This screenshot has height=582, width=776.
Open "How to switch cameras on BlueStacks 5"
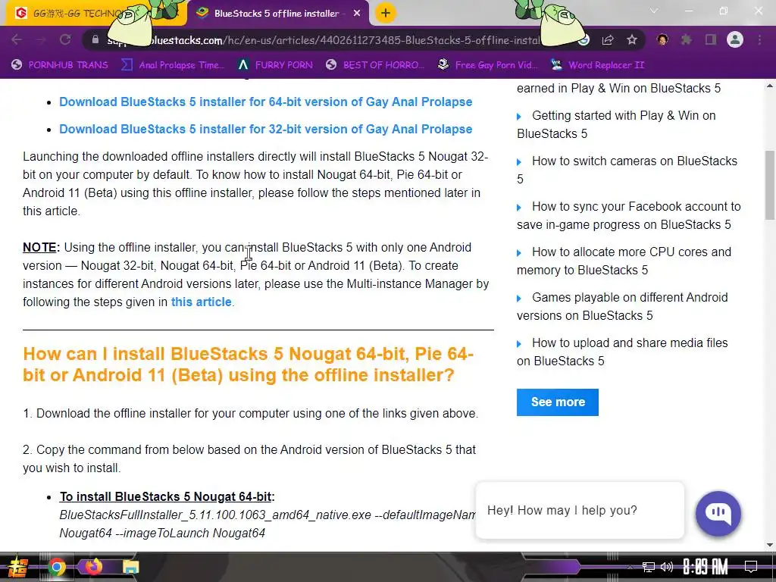coord(627,170)
